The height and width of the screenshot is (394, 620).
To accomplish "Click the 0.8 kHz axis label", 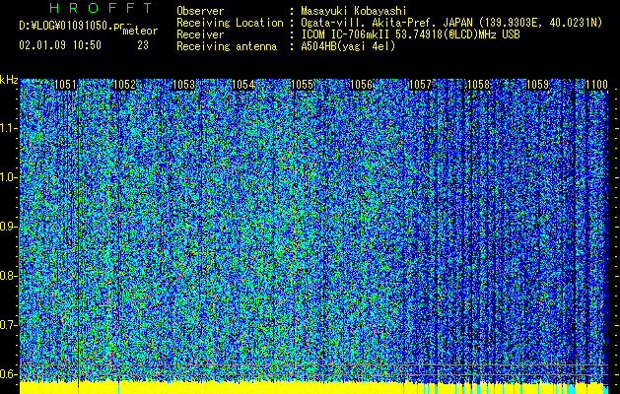I will [8, 276].
